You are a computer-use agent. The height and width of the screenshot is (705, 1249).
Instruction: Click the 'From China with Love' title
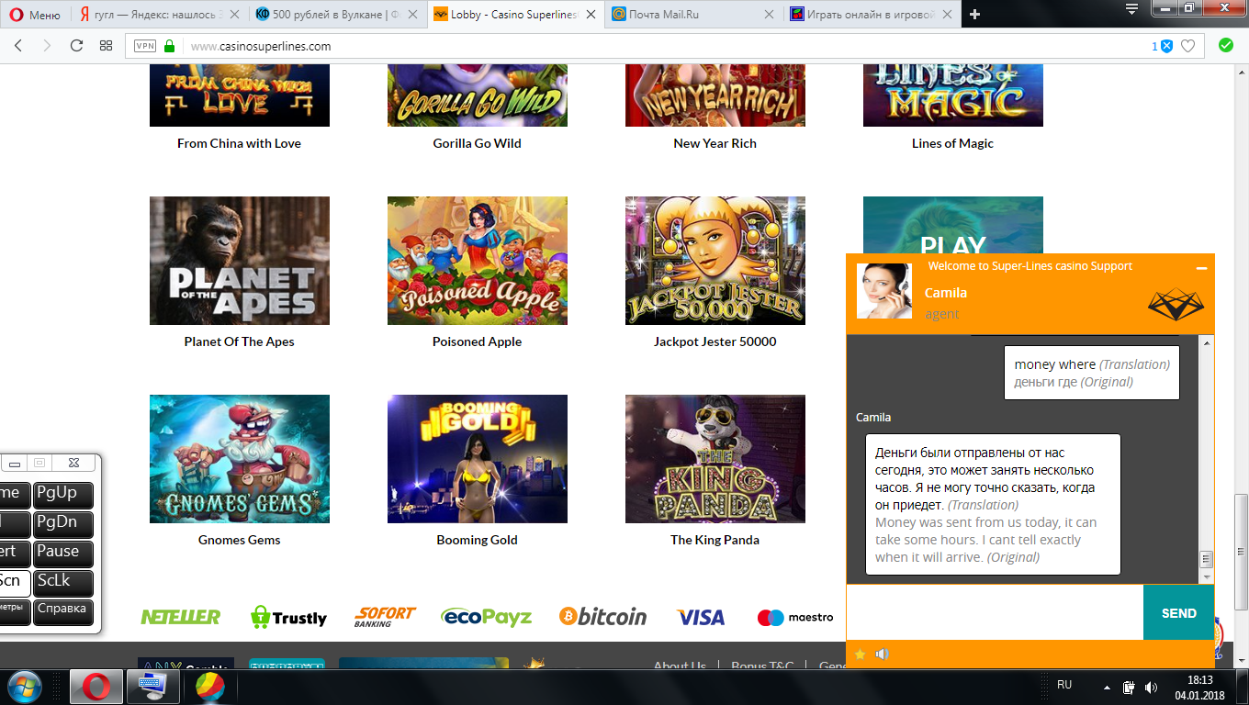tap(239, 143)
